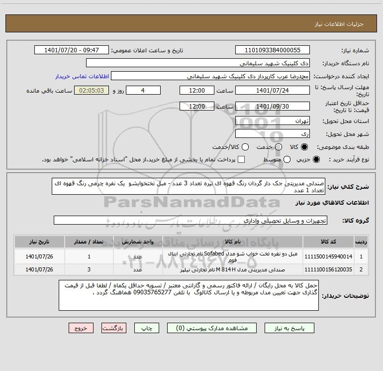Toggle the اسناد خزانه اسلامی payment checkbox
383x371 pixels.
pyautogui.click(x=241, y=159)
